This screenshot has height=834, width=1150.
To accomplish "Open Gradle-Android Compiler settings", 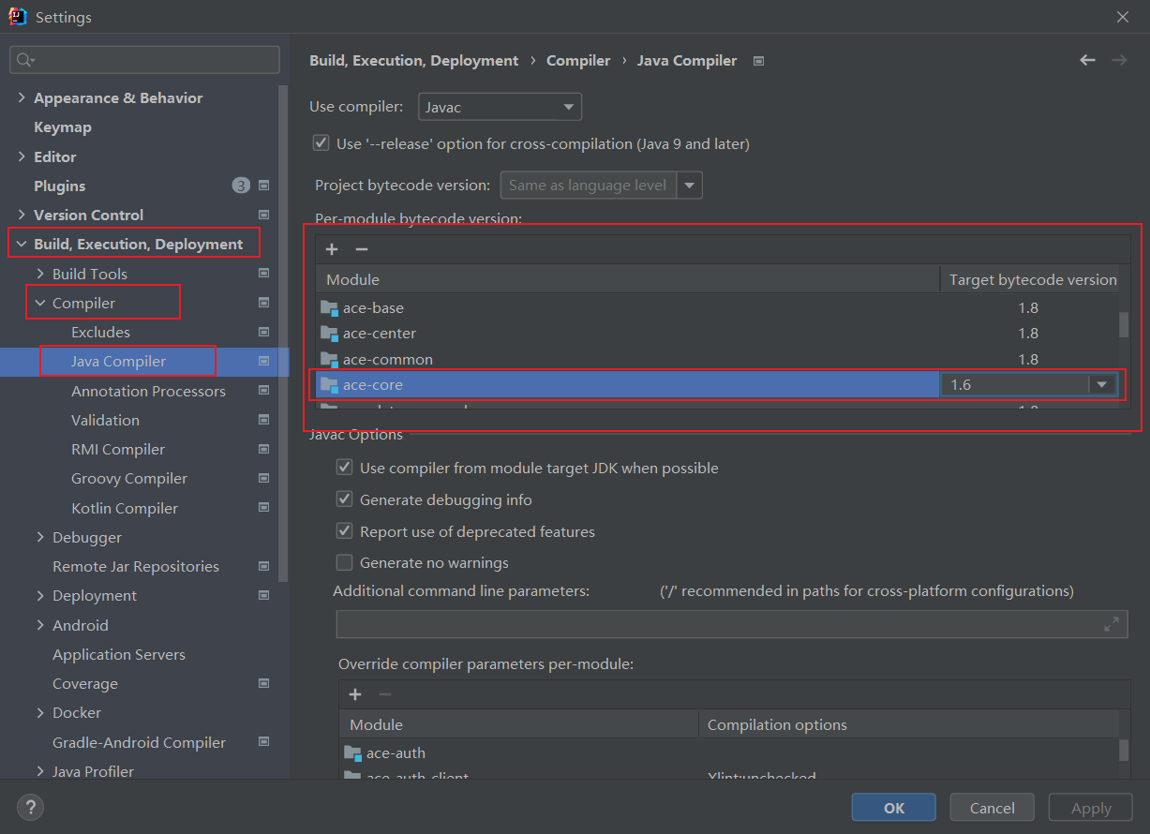I will (x=139, y=742).
